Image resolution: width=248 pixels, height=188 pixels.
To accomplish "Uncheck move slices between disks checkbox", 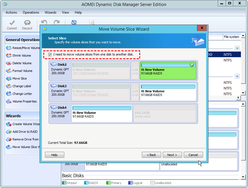I will pos(50,55).
